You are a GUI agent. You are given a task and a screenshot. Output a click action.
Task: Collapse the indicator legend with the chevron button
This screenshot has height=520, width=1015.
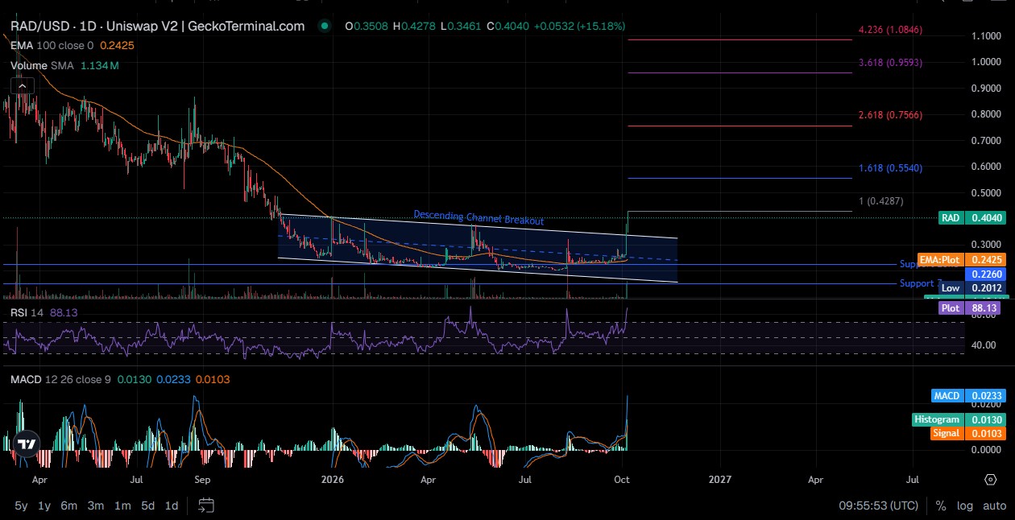[23, 86]
